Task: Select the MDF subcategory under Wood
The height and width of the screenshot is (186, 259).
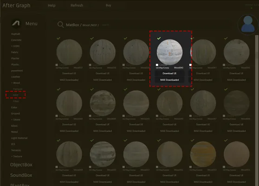Action: click(15, 95)
